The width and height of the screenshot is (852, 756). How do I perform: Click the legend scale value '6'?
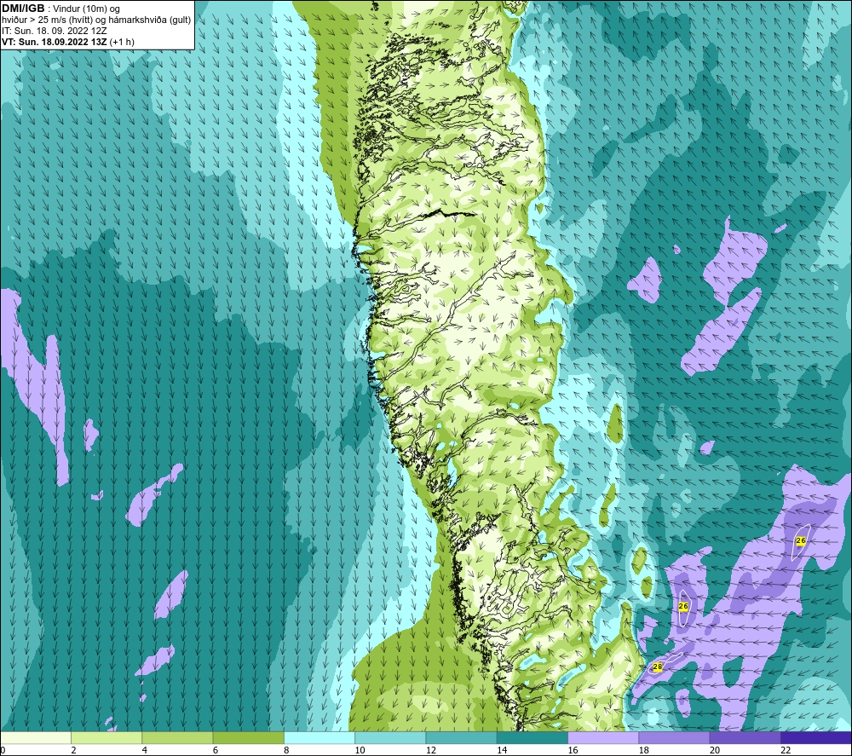216,751
